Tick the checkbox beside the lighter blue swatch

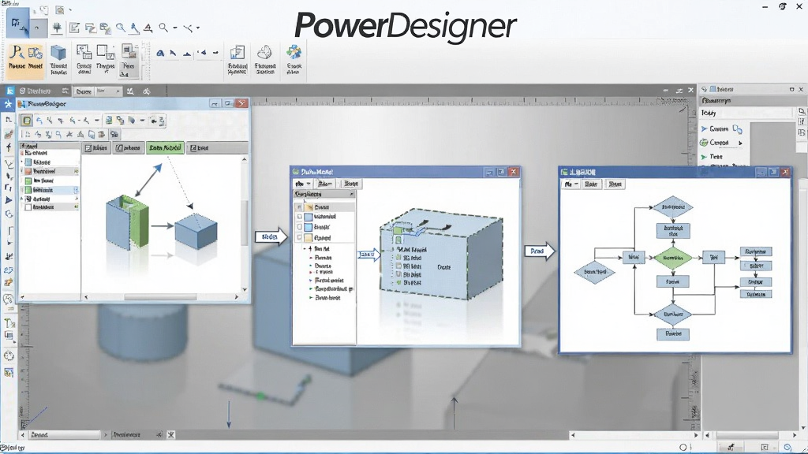(x=299, y=227)
